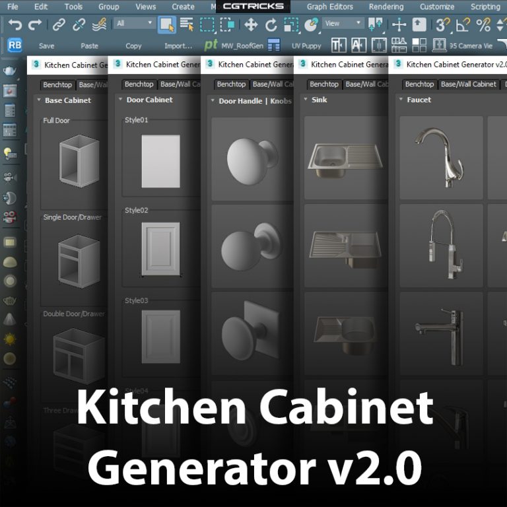This screenshot has height=507, width=507.
Task: Click the teapot render icon in left sidebar
Action: point(10,71)
